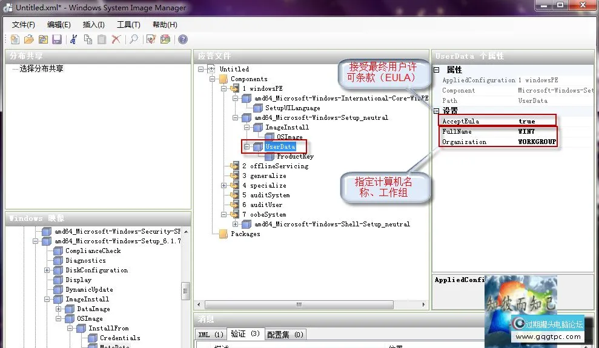Click the Copy toolbar icon
Screen dimensions: 599x348
click(x=88, y=39)
